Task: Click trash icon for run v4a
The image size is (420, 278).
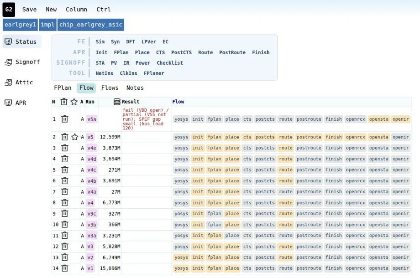Action: tap(64, 192)
